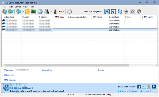
Task: Sort by Printer column header
Action: coord(132,17)
